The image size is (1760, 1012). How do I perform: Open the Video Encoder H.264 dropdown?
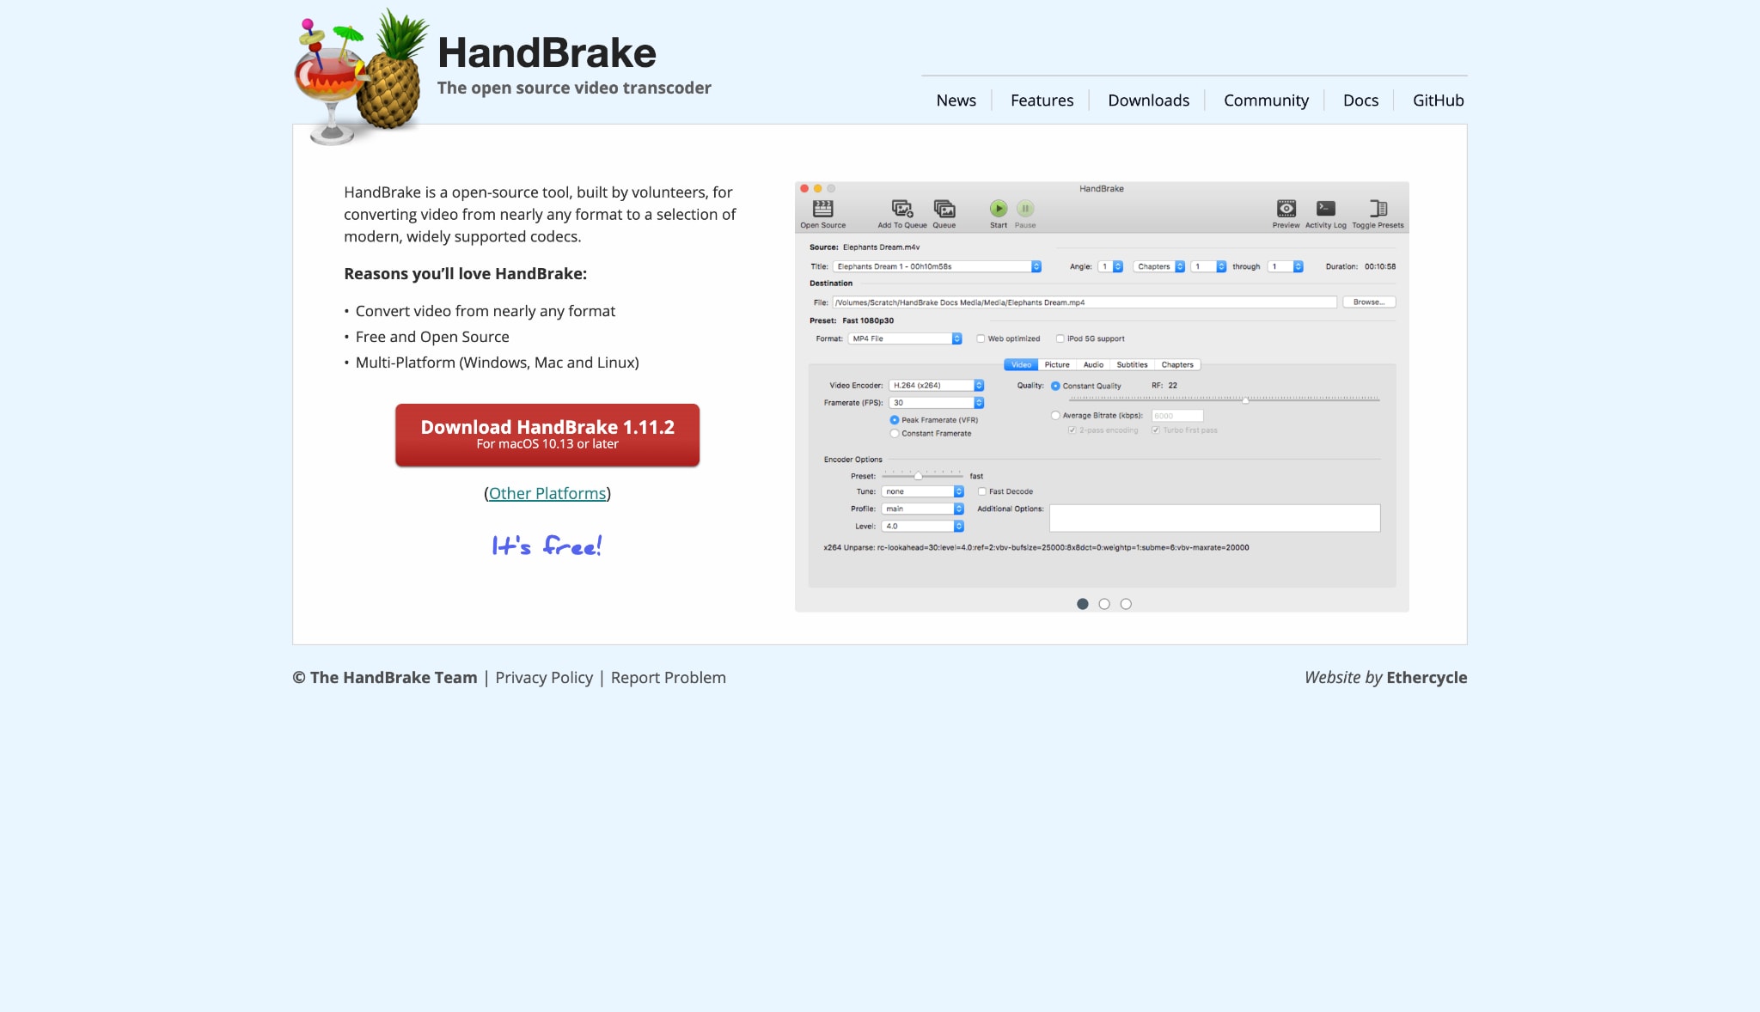[936, 386]
